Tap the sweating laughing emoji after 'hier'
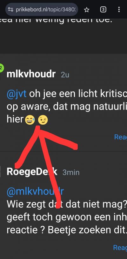Screen dimensions: 127x259 tap(30, 120)
